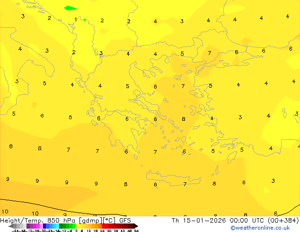Image resolution: width=300 pixels, height=232 pixels.
Task: Click the temperature value "1" on map
Action: 76,19
